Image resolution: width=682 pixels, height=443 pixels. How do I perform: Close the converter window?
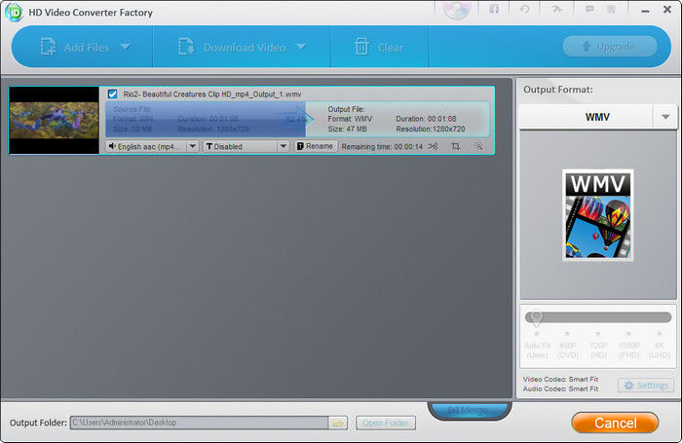click(667, 9)
